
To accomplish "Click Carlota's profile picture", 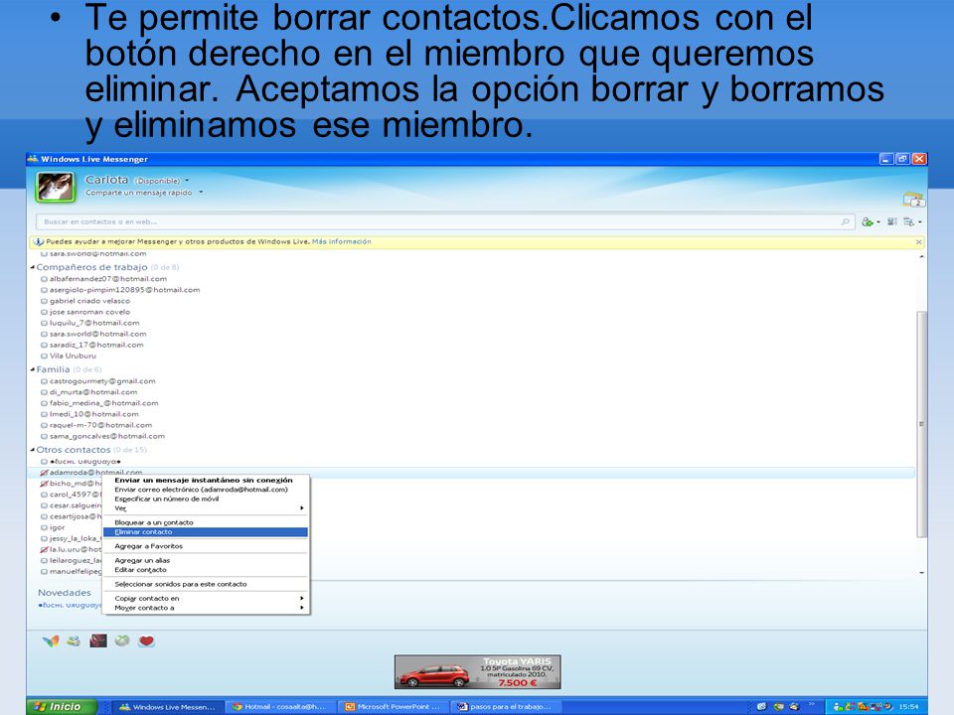I will pyautogui.click(x=56, y=187).
